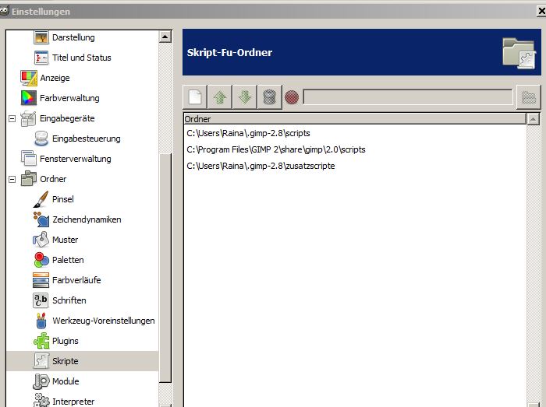Open Eingabesteuerung settings
This screenshot has width=546, height=407.
pyautogui.click(x=86, y=139)
